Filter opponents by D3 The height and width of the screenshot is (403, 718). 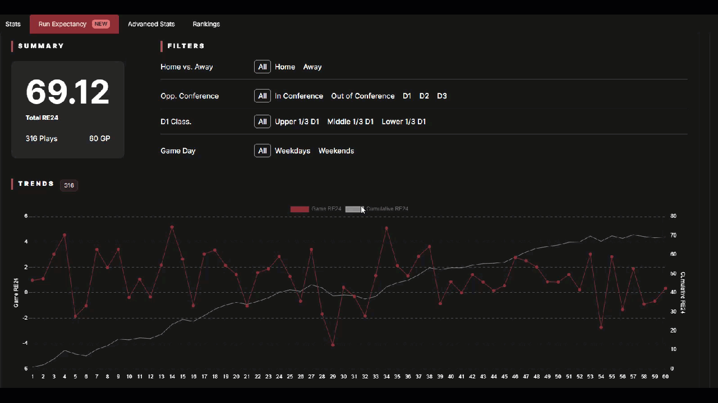442,96
